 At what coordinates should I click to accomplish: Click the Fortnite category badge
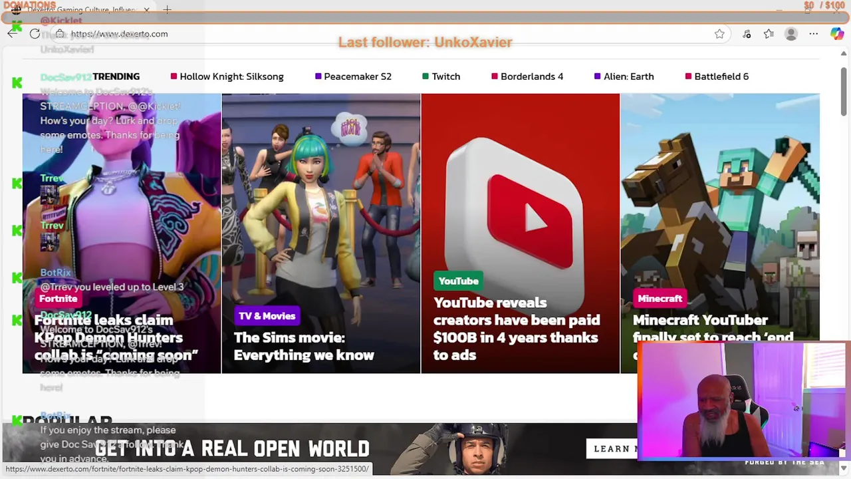(59, 299)
